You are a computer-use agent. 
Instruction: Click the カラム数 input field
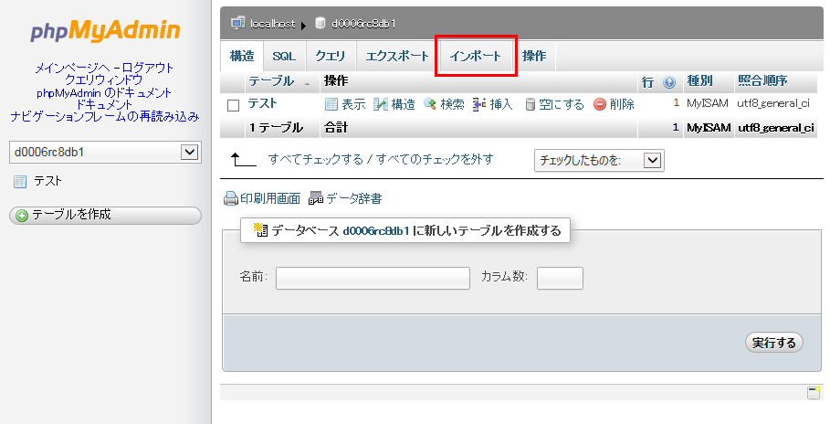[560, 278]
